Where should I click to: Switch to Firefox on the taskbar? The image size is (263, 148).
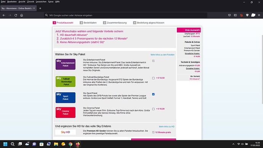pos(78,144)
